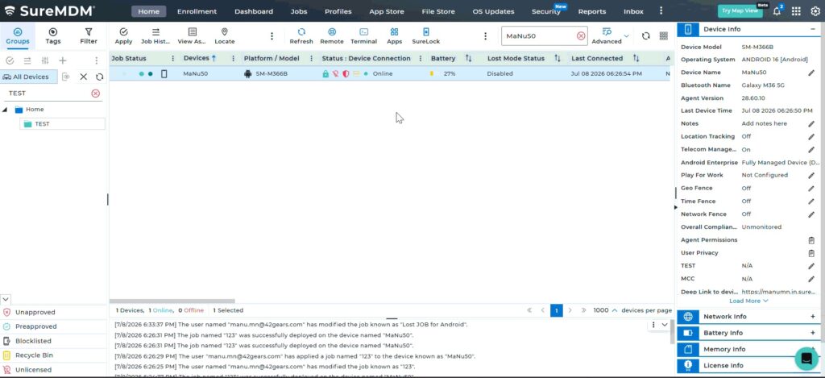Reload the device grid
This screenshot has height=378, width=825.
pos(645,35)
